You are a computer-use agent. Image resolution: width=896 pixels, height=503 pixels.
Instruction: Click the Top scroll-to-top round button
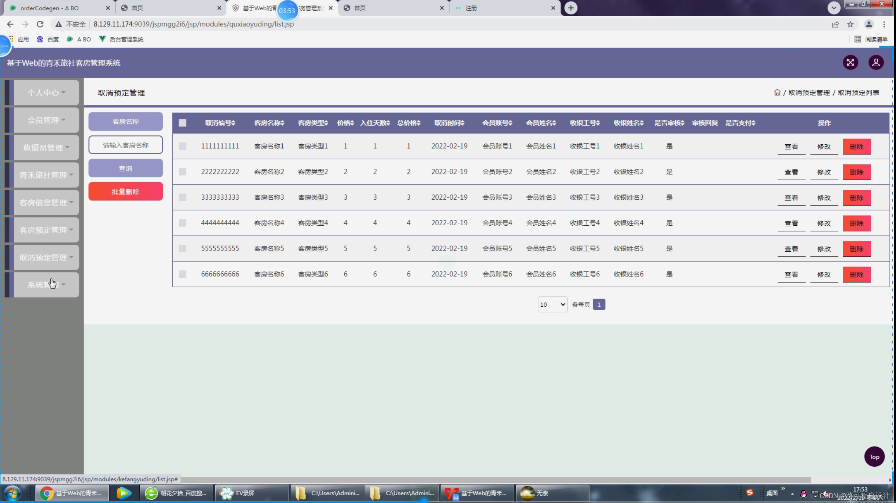(874, 456)
